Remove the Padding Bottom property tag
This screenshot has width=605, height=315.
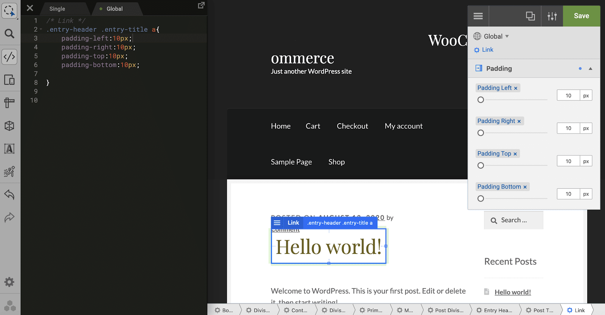click(x=525, y=187)
